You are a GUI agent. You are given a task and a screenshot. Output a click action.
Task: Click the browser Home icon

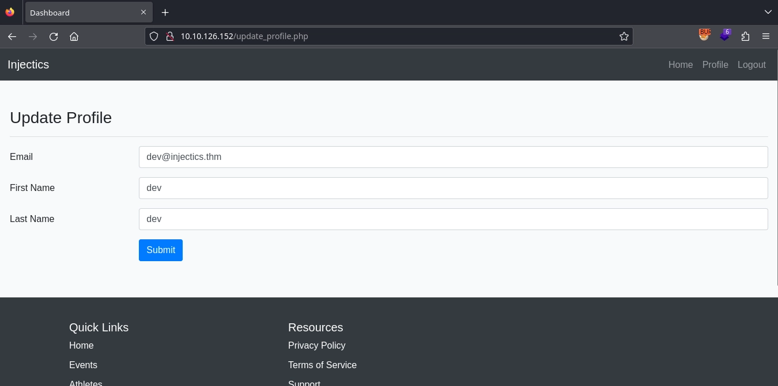click(x=74, y=36)
